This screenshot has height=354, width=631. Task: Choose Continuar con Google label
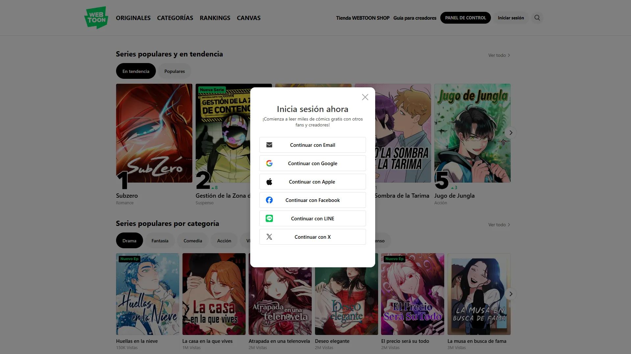tap(312, 164)
